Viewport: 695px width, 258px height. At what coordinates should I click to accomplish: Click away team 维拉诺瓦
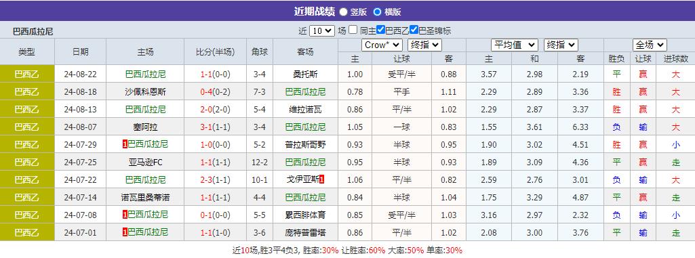tap(306, 109)
